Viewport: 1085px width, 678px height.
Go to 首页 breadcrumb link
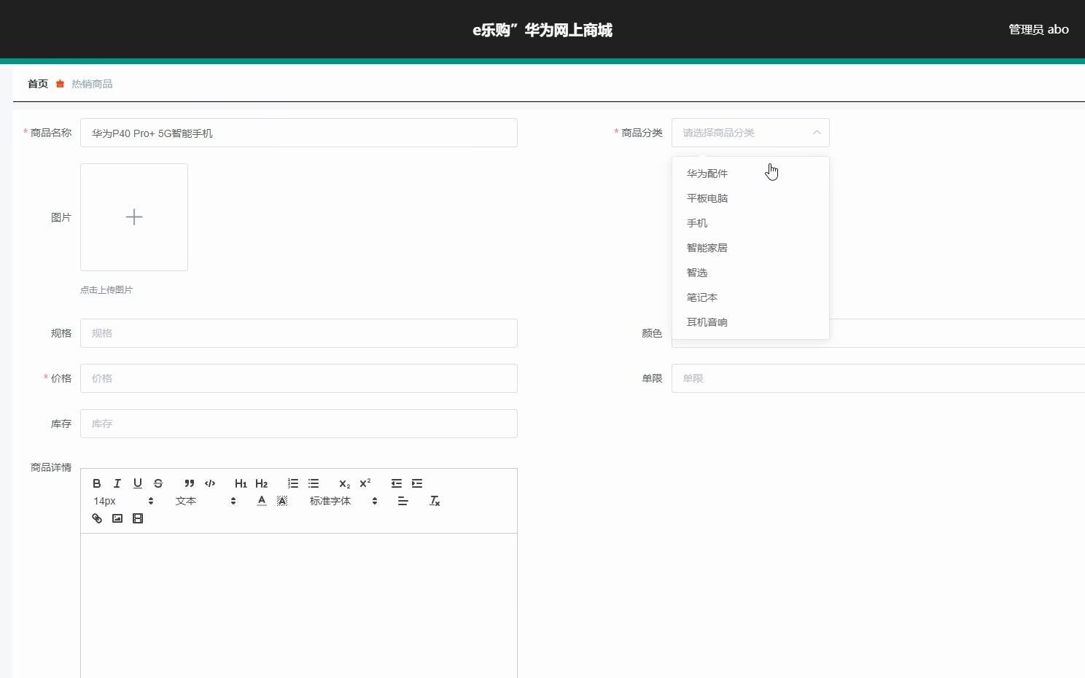38,84
